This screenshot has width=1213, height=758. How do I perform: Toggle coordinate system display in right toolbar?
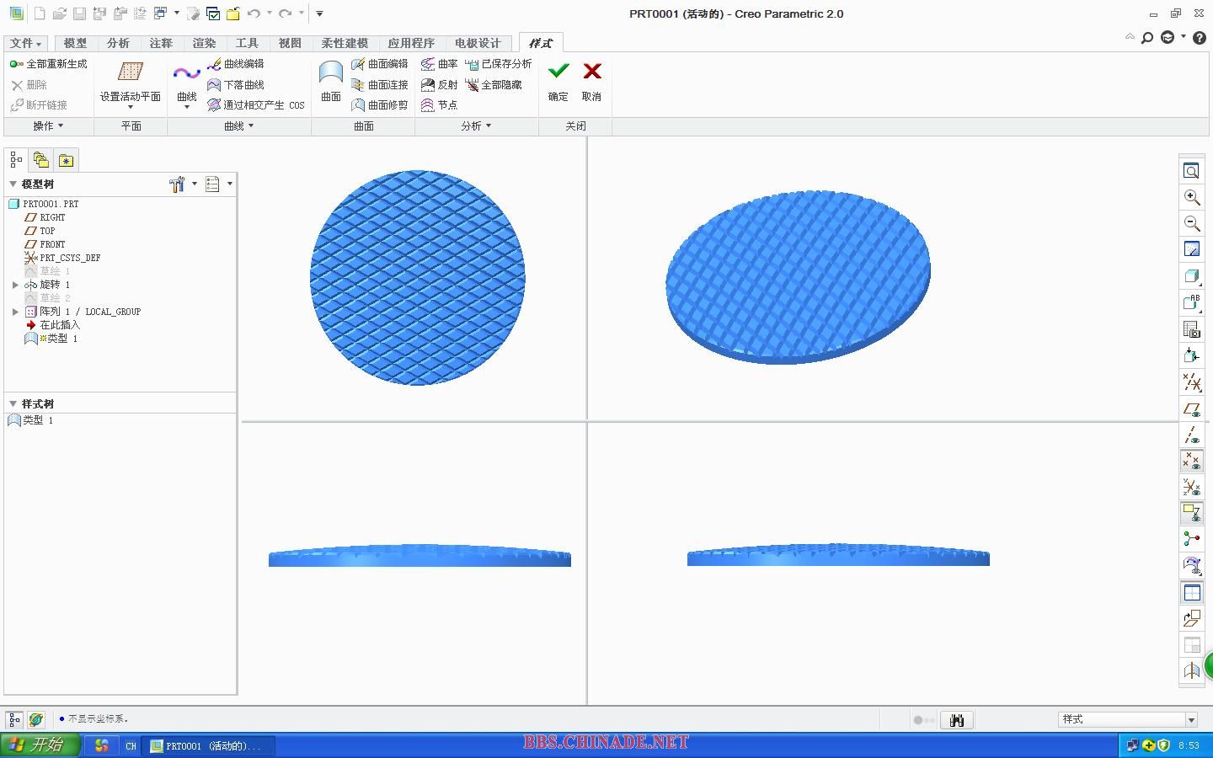point(1191,488)
